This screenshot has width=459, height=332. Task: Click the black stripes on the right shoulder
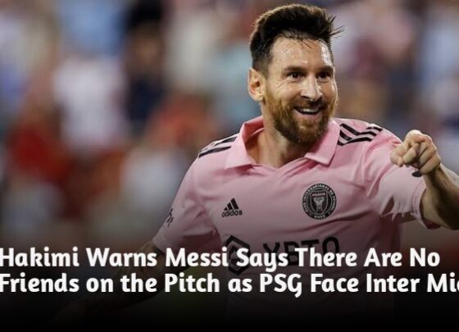click(359, 134)
